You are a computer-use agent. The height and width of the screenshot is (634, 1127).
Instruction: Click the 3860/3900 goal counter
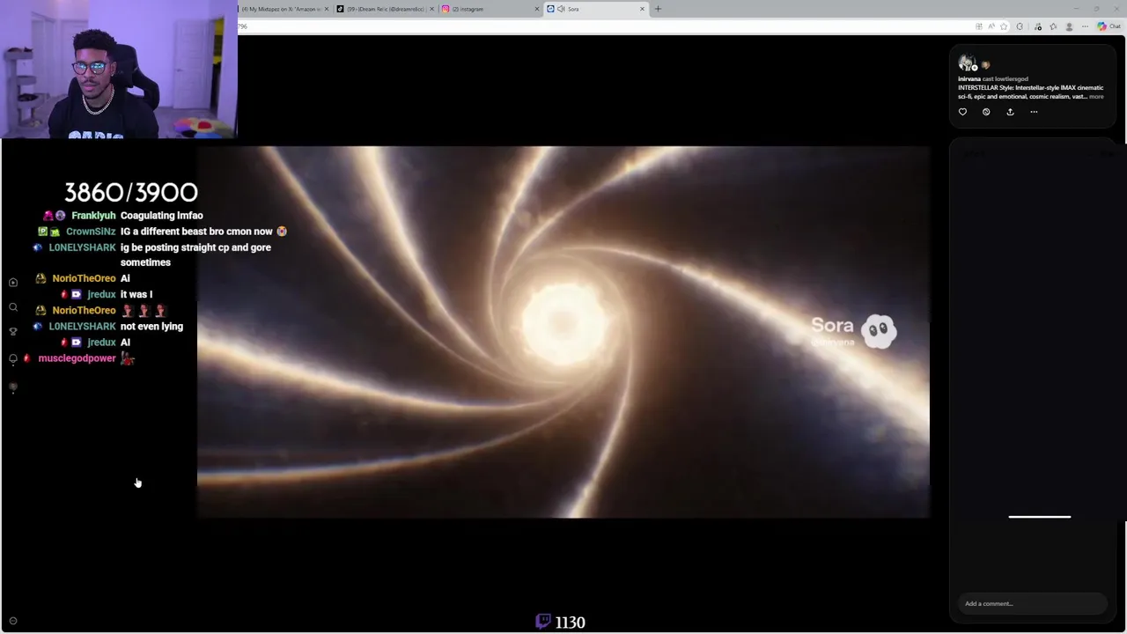point(131,192)
